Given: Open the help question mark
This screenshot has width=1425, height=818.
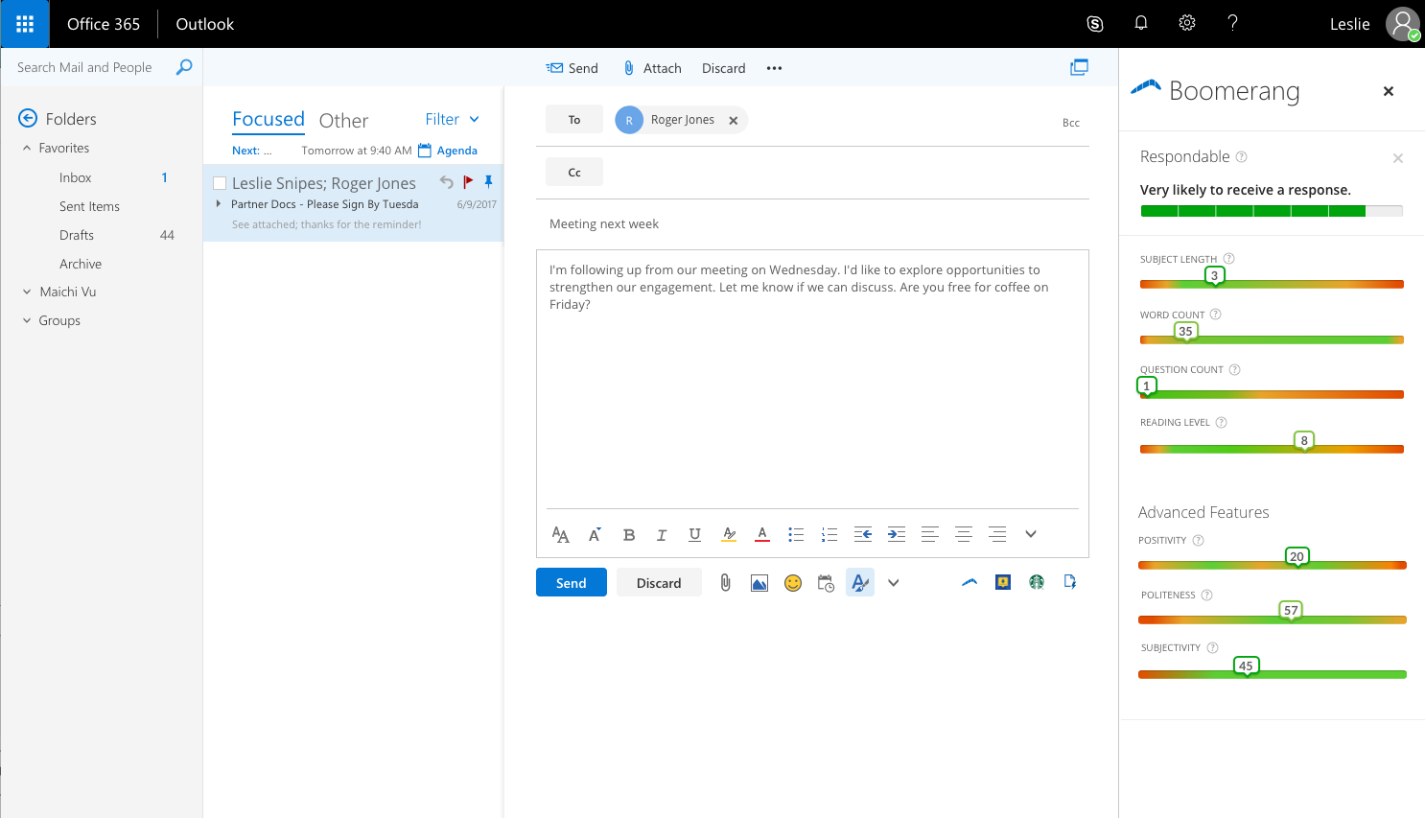Looking at the screenshot, I should pyautogui.click(x=1232, y=23).
